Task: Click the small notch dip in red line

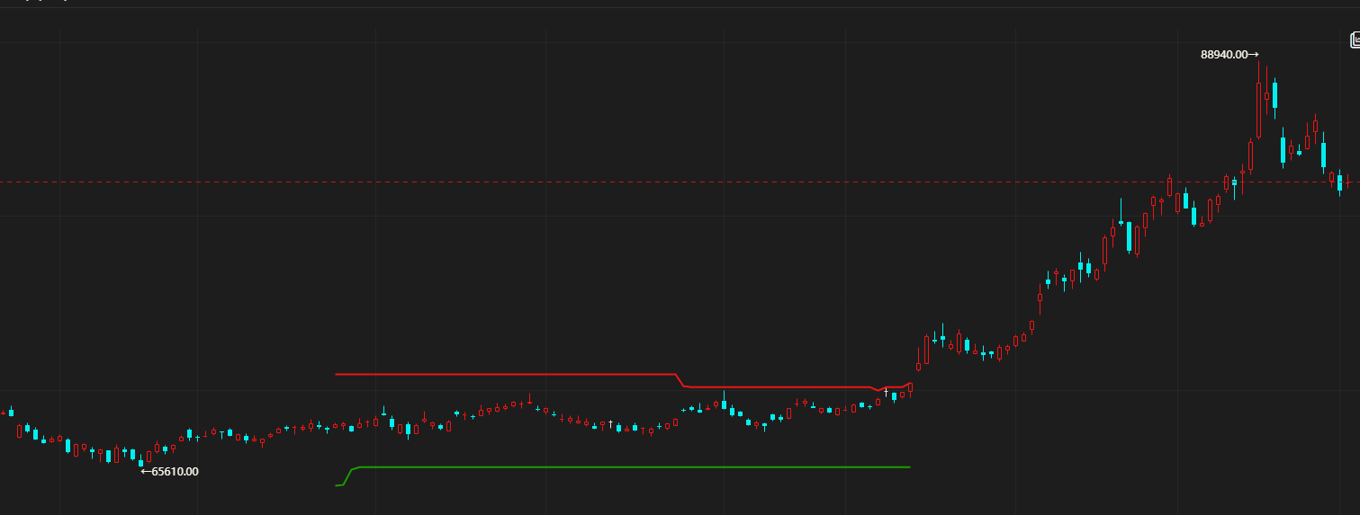Action: [877, 390]
